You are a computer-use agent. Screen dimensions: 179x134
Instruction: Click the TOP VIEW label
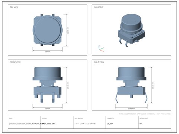(x=14, y=7)
